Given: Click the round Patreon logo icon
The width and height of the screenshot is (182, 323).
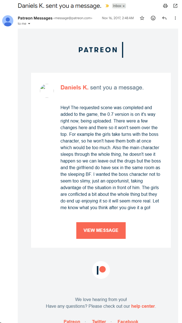Looking at the screenshot, I should coord(101,270).
